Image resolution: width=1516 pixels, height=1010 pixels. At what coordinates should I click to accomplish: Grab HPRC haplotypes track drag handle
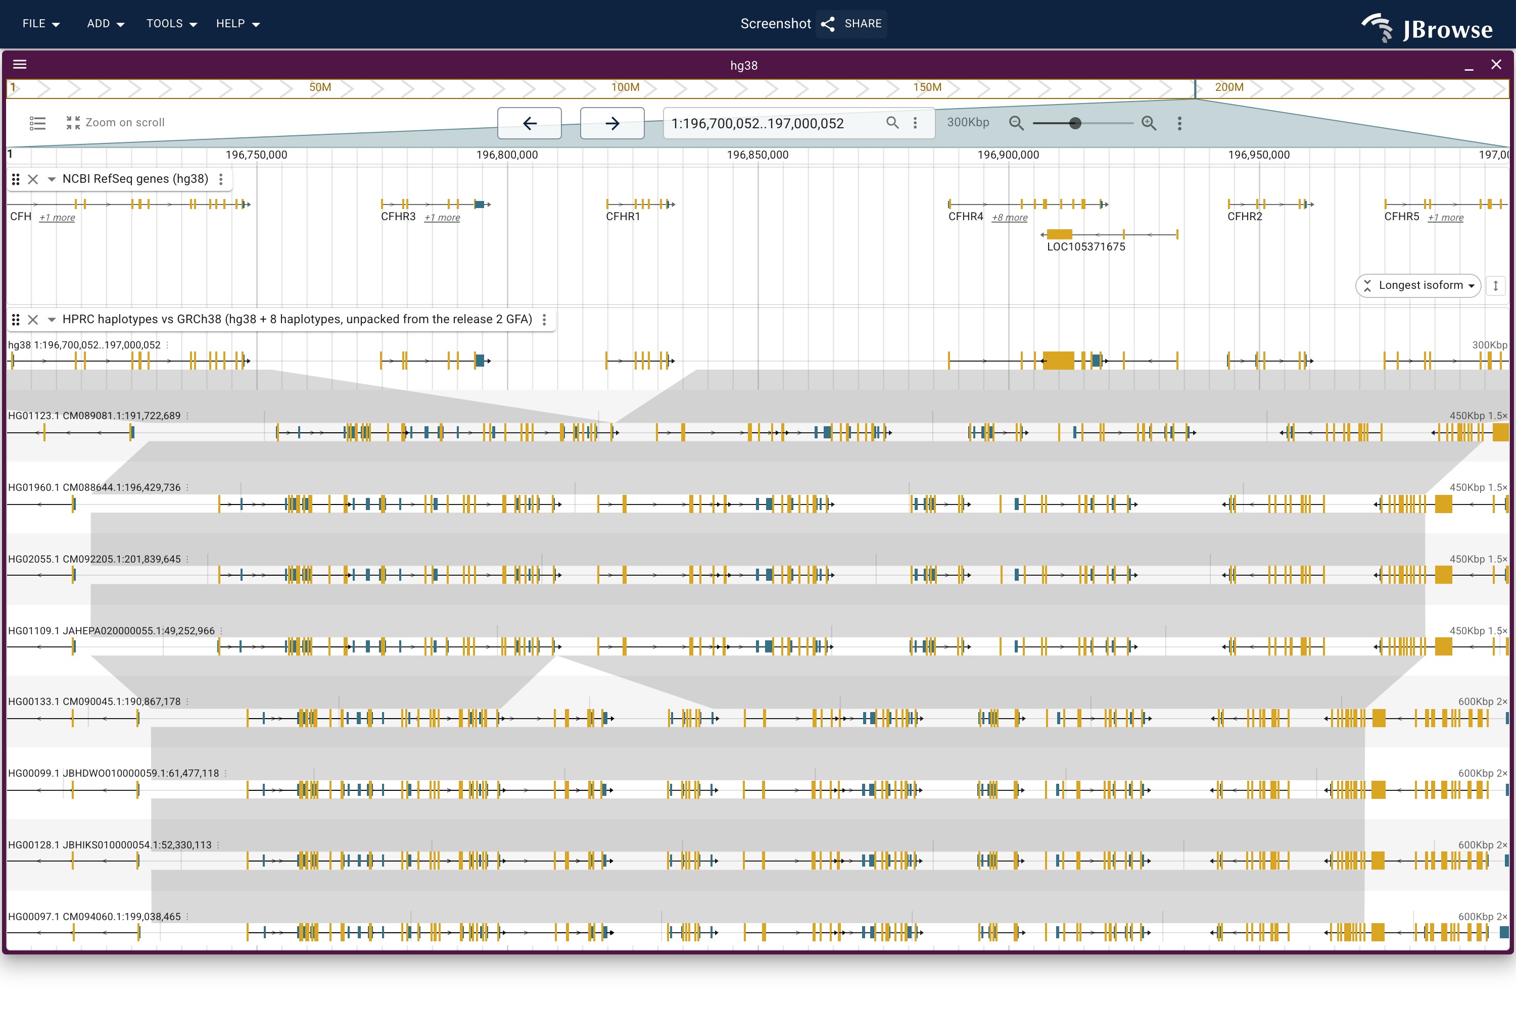pos(16,320)
